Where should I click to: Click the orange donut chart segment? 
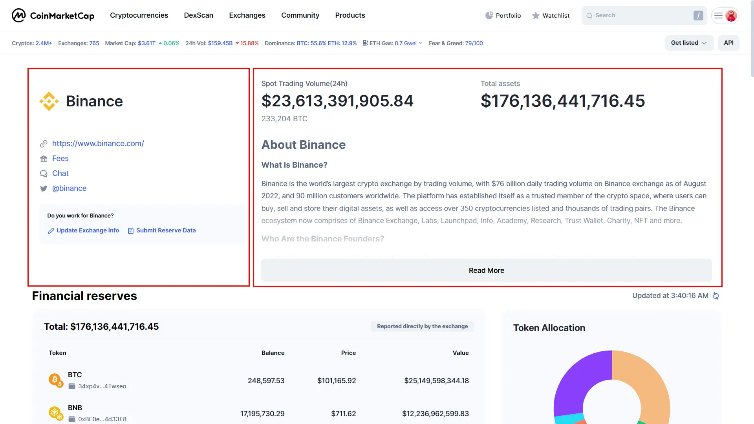[x=651, y=387]
